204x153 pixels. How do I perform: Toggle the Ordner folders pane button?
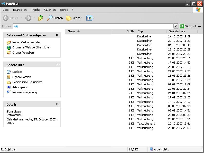pos(74,18)
